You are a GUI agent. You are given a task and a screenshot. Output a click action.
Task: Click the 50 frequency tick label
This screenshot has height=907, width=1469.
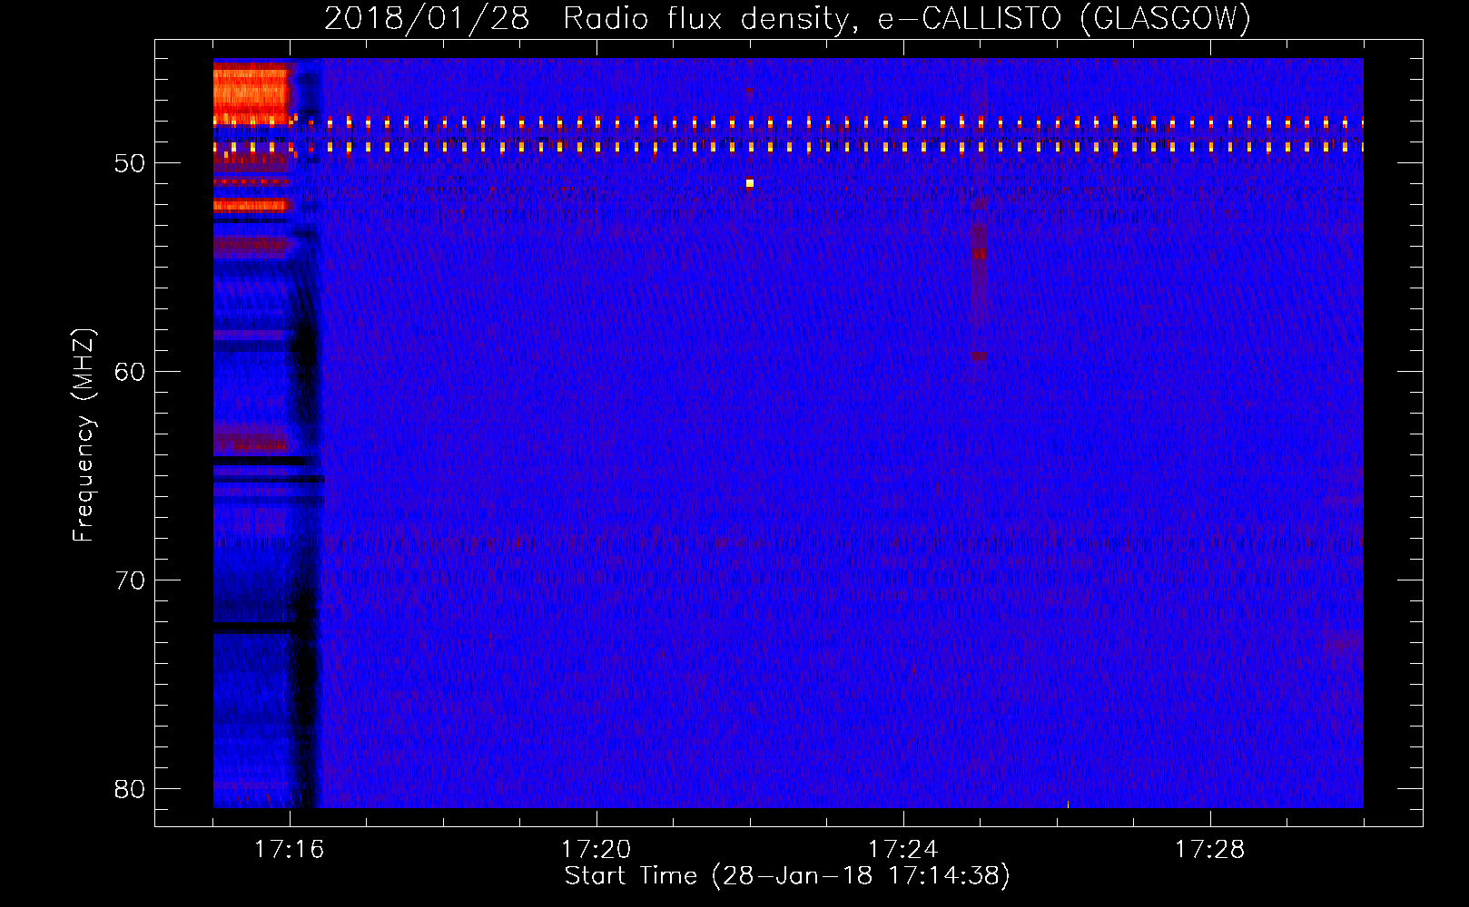pos(130,164)
